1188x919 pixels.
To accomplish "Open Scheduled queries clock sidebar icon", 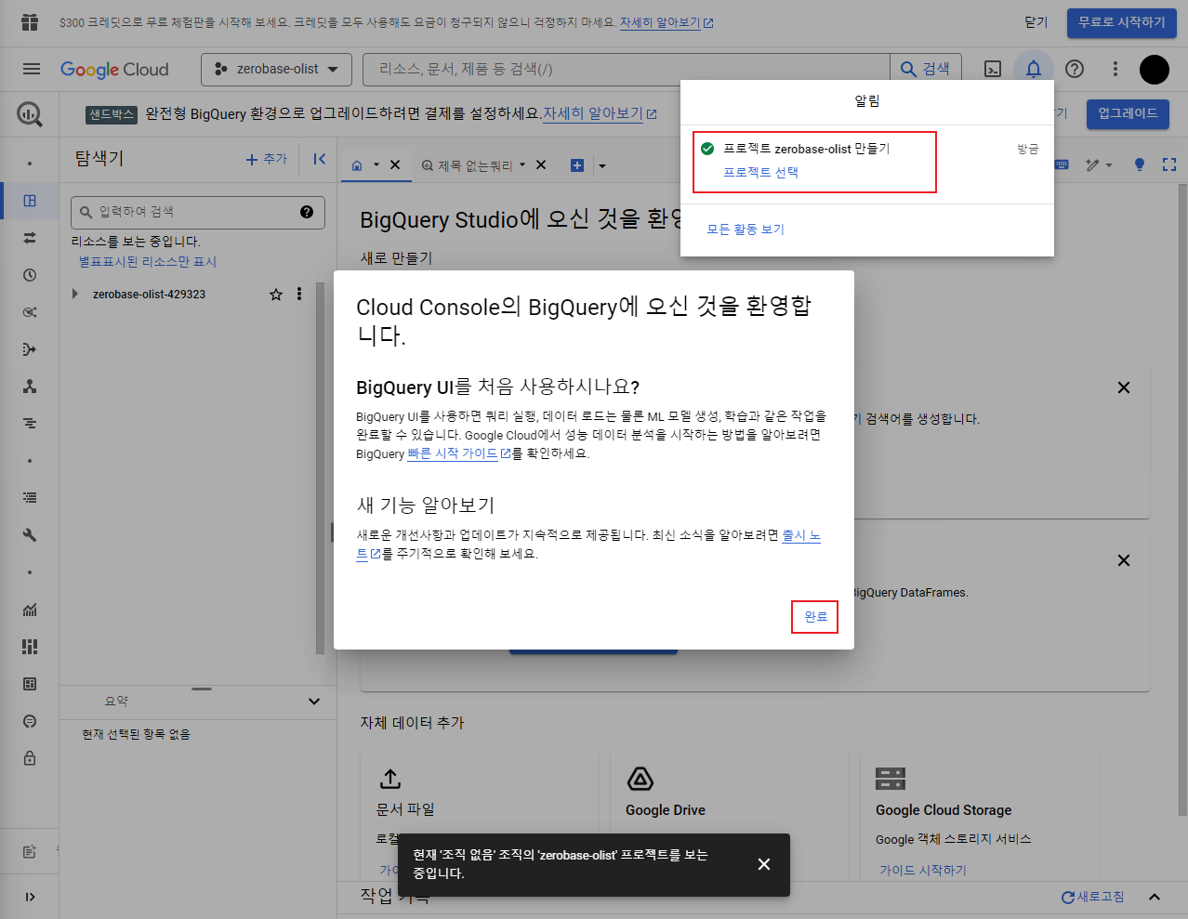I will [x=30, y=275].
